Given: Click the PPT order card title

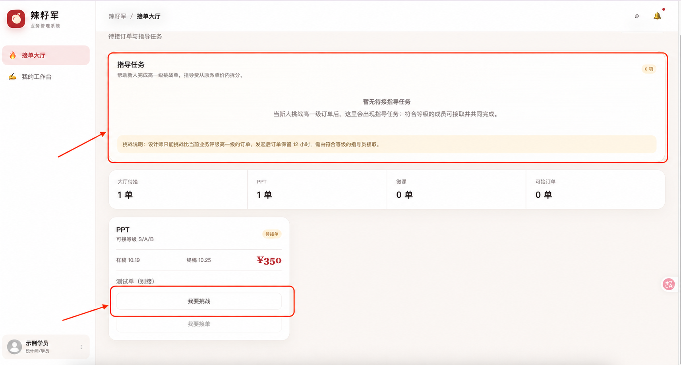Looking at the screenshot, I should [x=123, y=229].
